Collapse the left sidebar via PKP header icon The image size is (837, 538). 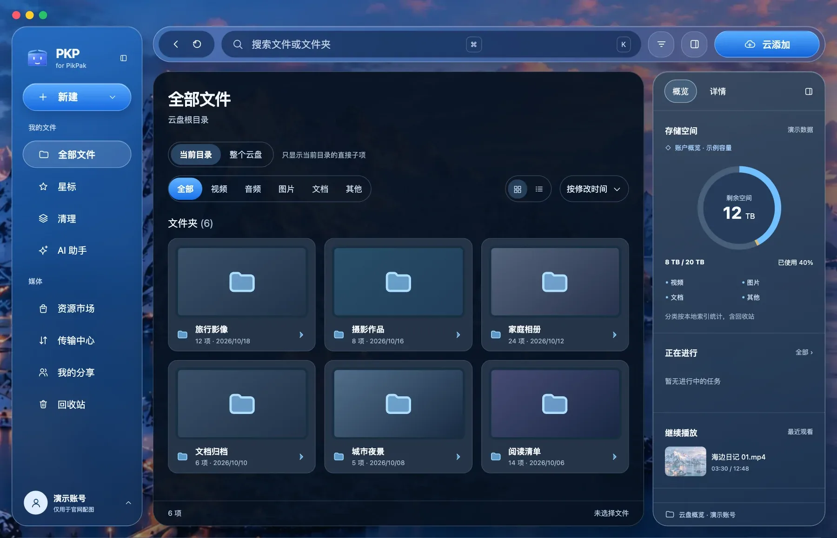[x=123, y=58]
